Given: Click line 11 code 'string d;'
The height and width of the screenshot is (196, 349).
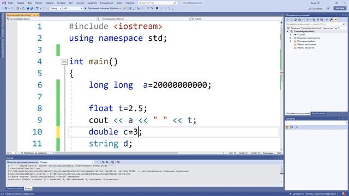Looking at the screenshot, I should point(110,144).
